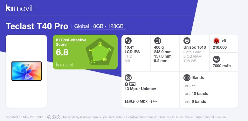Screen dimensions: 248x121
Task: Click the Bands heading text
Action: (x=198, y=78)
